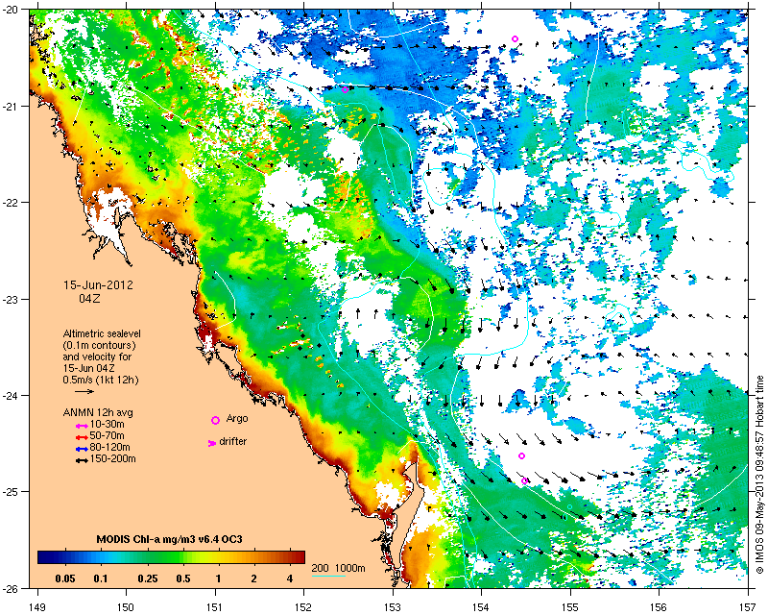
Task: Click the '0.1' colorbar tick label
Action: 101,578
